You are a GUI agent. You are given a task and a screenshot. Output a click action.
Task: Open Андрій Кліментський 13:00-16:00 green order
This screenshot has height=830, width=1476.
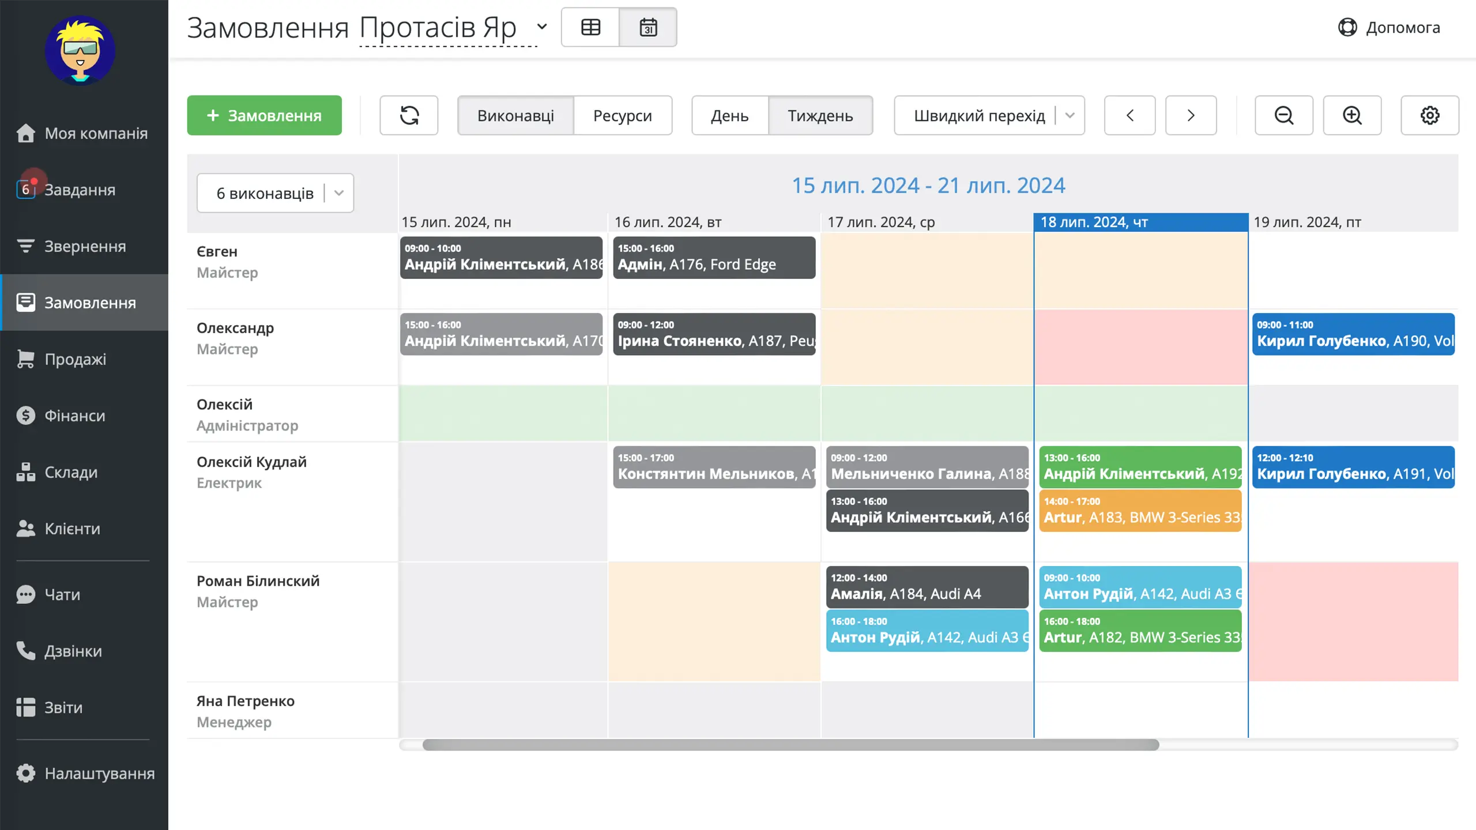tap(1140, 467)
